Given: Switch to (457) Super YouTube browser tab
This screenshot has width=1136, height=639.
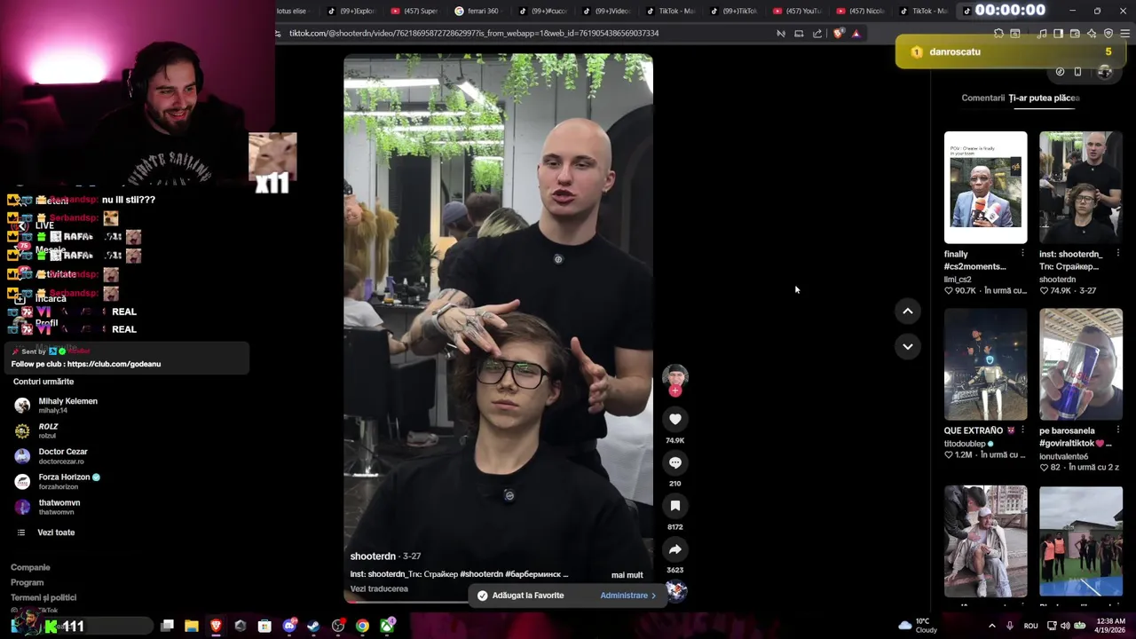Looking at the screenshot, I should 414,11.
